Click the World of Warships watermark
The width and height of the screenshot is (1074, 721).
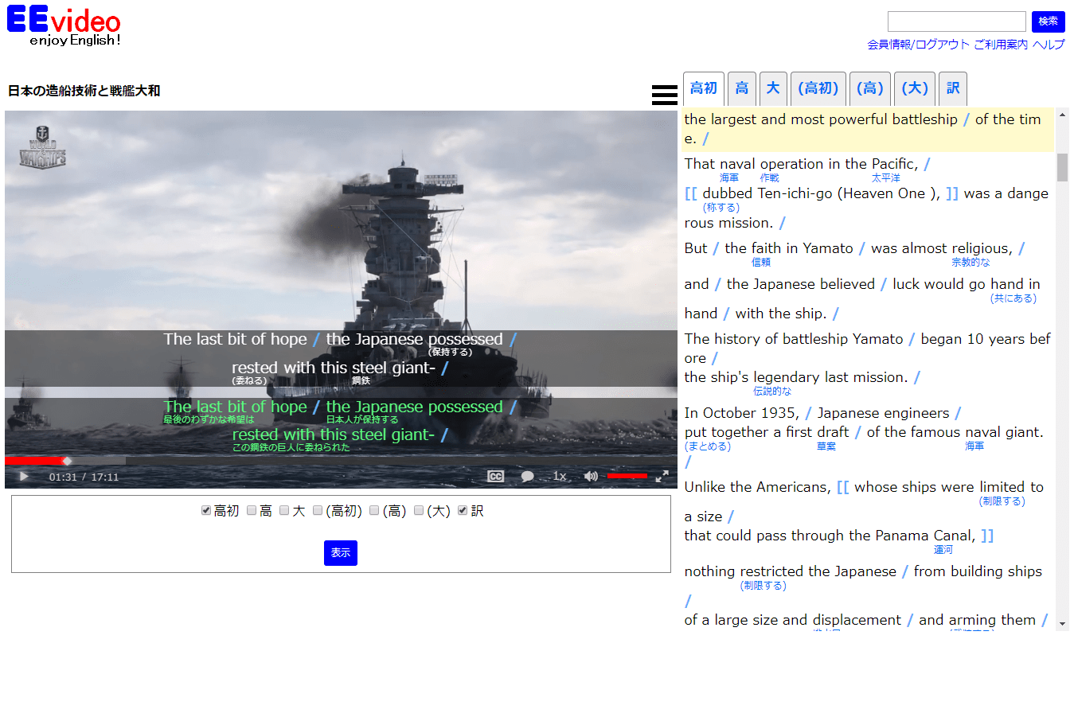tap(42, 146)
